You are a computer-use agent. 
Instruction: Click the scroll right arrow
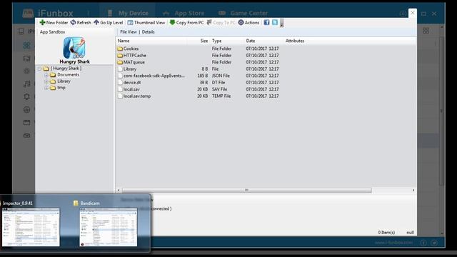[x=413, y=191]
